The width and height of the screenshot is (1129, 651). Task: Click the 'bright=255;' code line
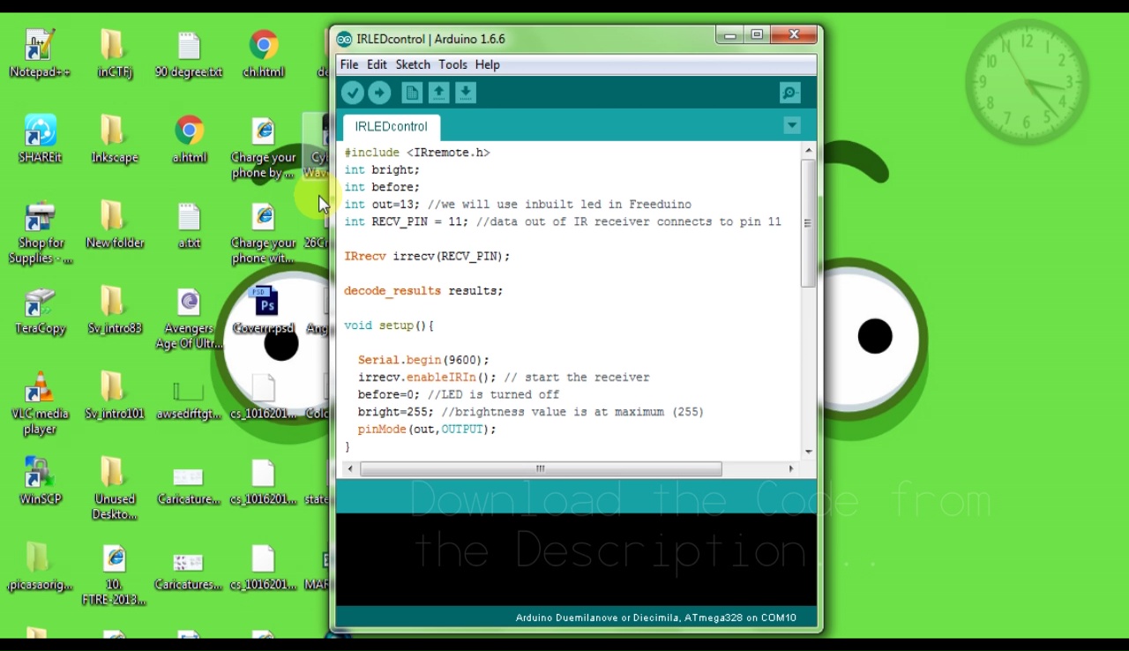pos(531,412)
